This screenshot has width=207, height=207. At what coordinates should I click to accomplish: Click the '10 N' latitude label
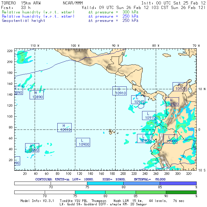pyautogui.click(x=202, y=89)
